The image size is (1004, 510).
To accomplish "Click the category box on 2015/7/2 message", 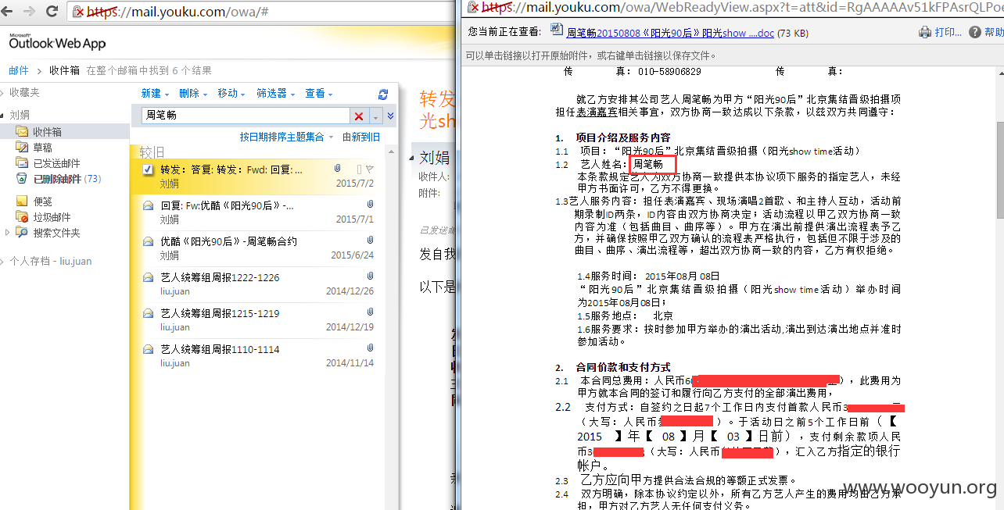I will (x=359, y=169).
